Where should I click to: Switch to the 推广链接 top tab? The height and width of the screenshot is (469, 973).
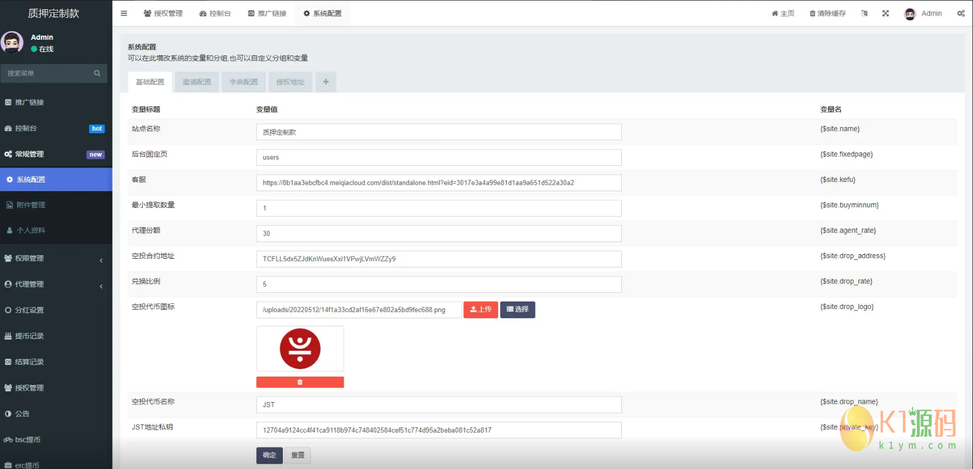[267, 13]
